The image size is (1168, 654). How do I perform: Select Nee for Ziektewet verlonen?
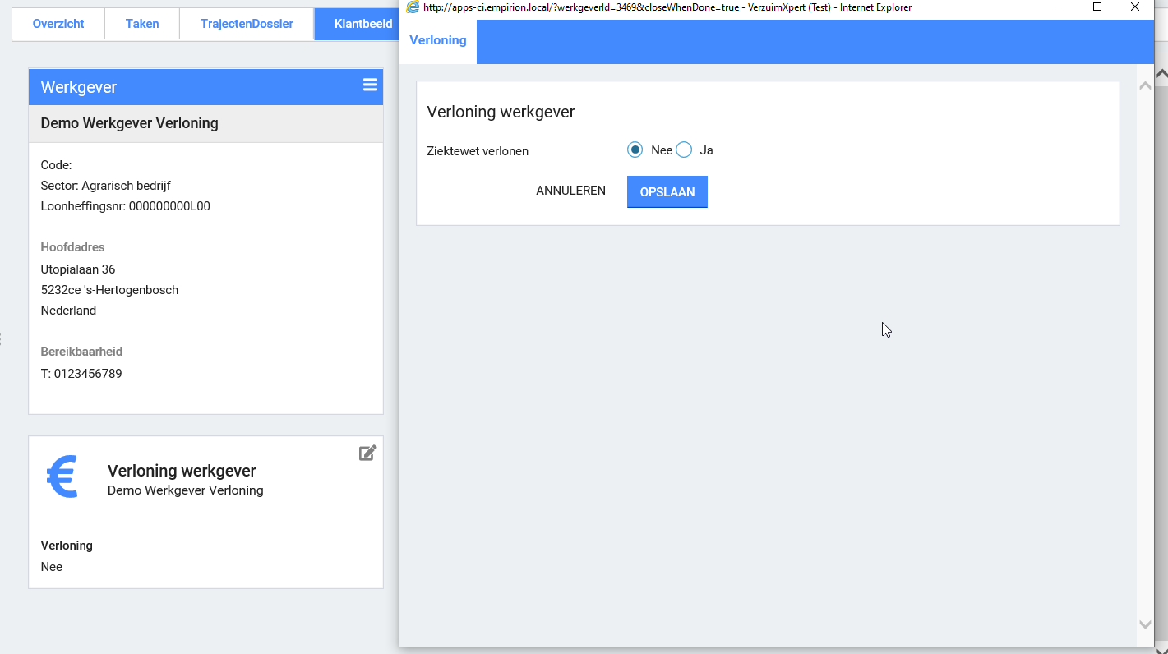[635, 150]
